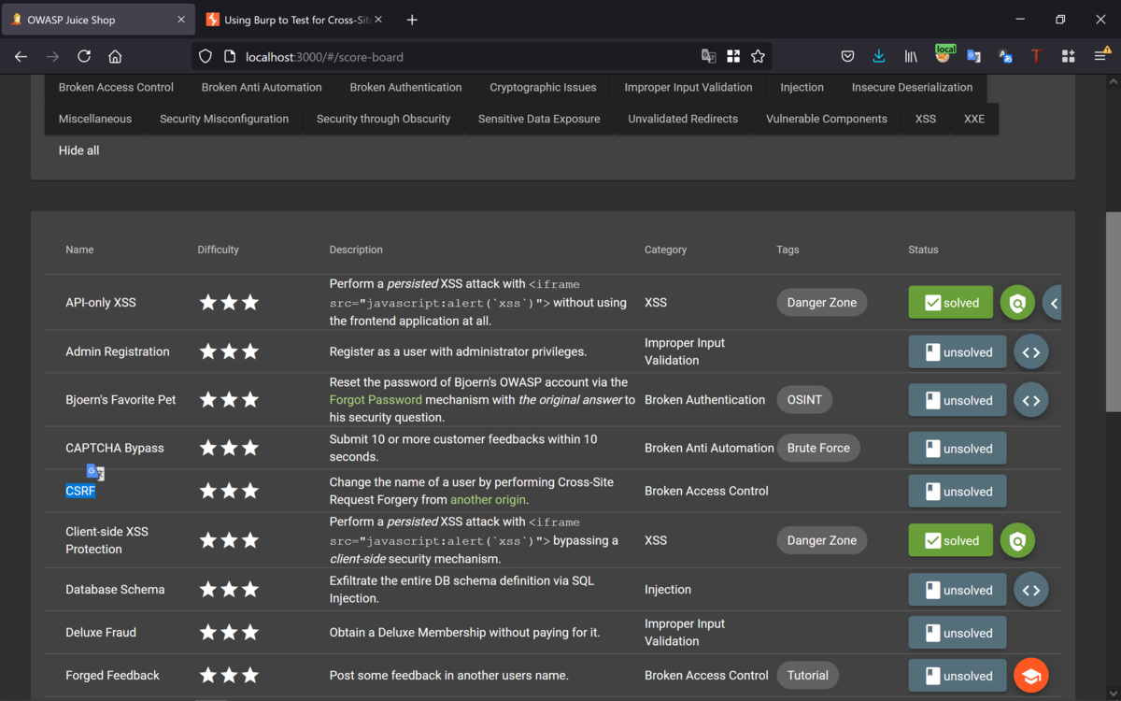Viewport: 1121px width, 701px height.
Task: Close the OWASP Juice Shop tab
Action: 181,20
